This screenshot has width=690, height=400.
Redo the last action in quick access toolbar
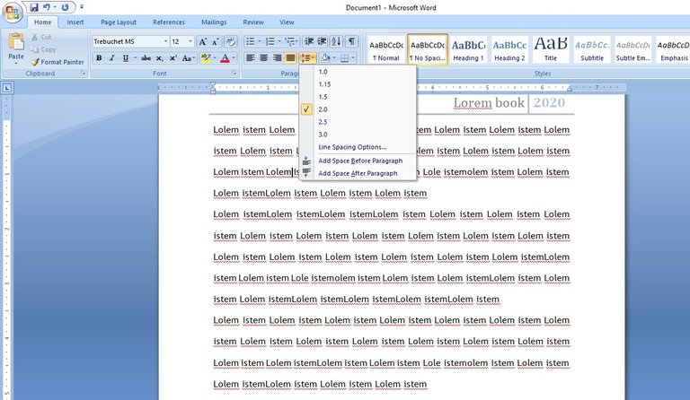(x=65, y=7)
